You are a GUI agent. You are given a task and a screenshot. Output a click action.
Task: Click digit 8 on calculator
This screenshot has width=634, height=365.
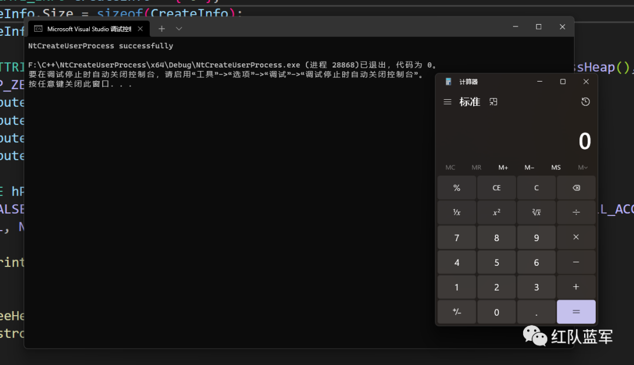pyautogui.click(x=497, y=237)
